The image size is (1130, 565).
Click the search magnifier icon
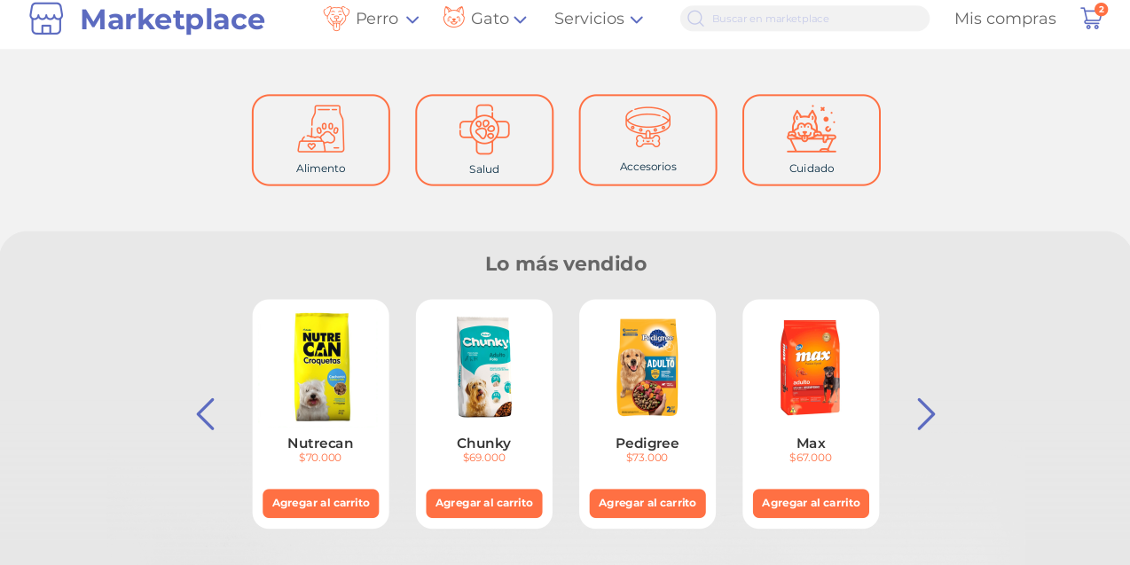tap(695, 19)
